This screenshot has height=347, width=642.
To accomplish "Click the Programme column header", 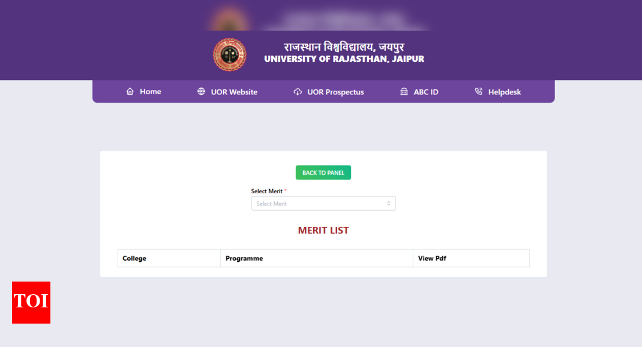I will pyautogui.click(x=244, y=258).
